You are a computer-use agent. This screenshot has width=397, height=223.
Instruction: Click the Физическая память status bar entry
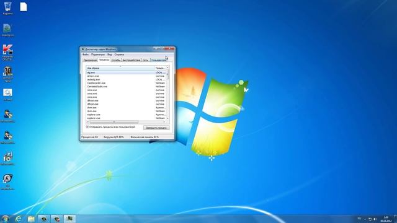pyautogui.click(x=145, y=137)
